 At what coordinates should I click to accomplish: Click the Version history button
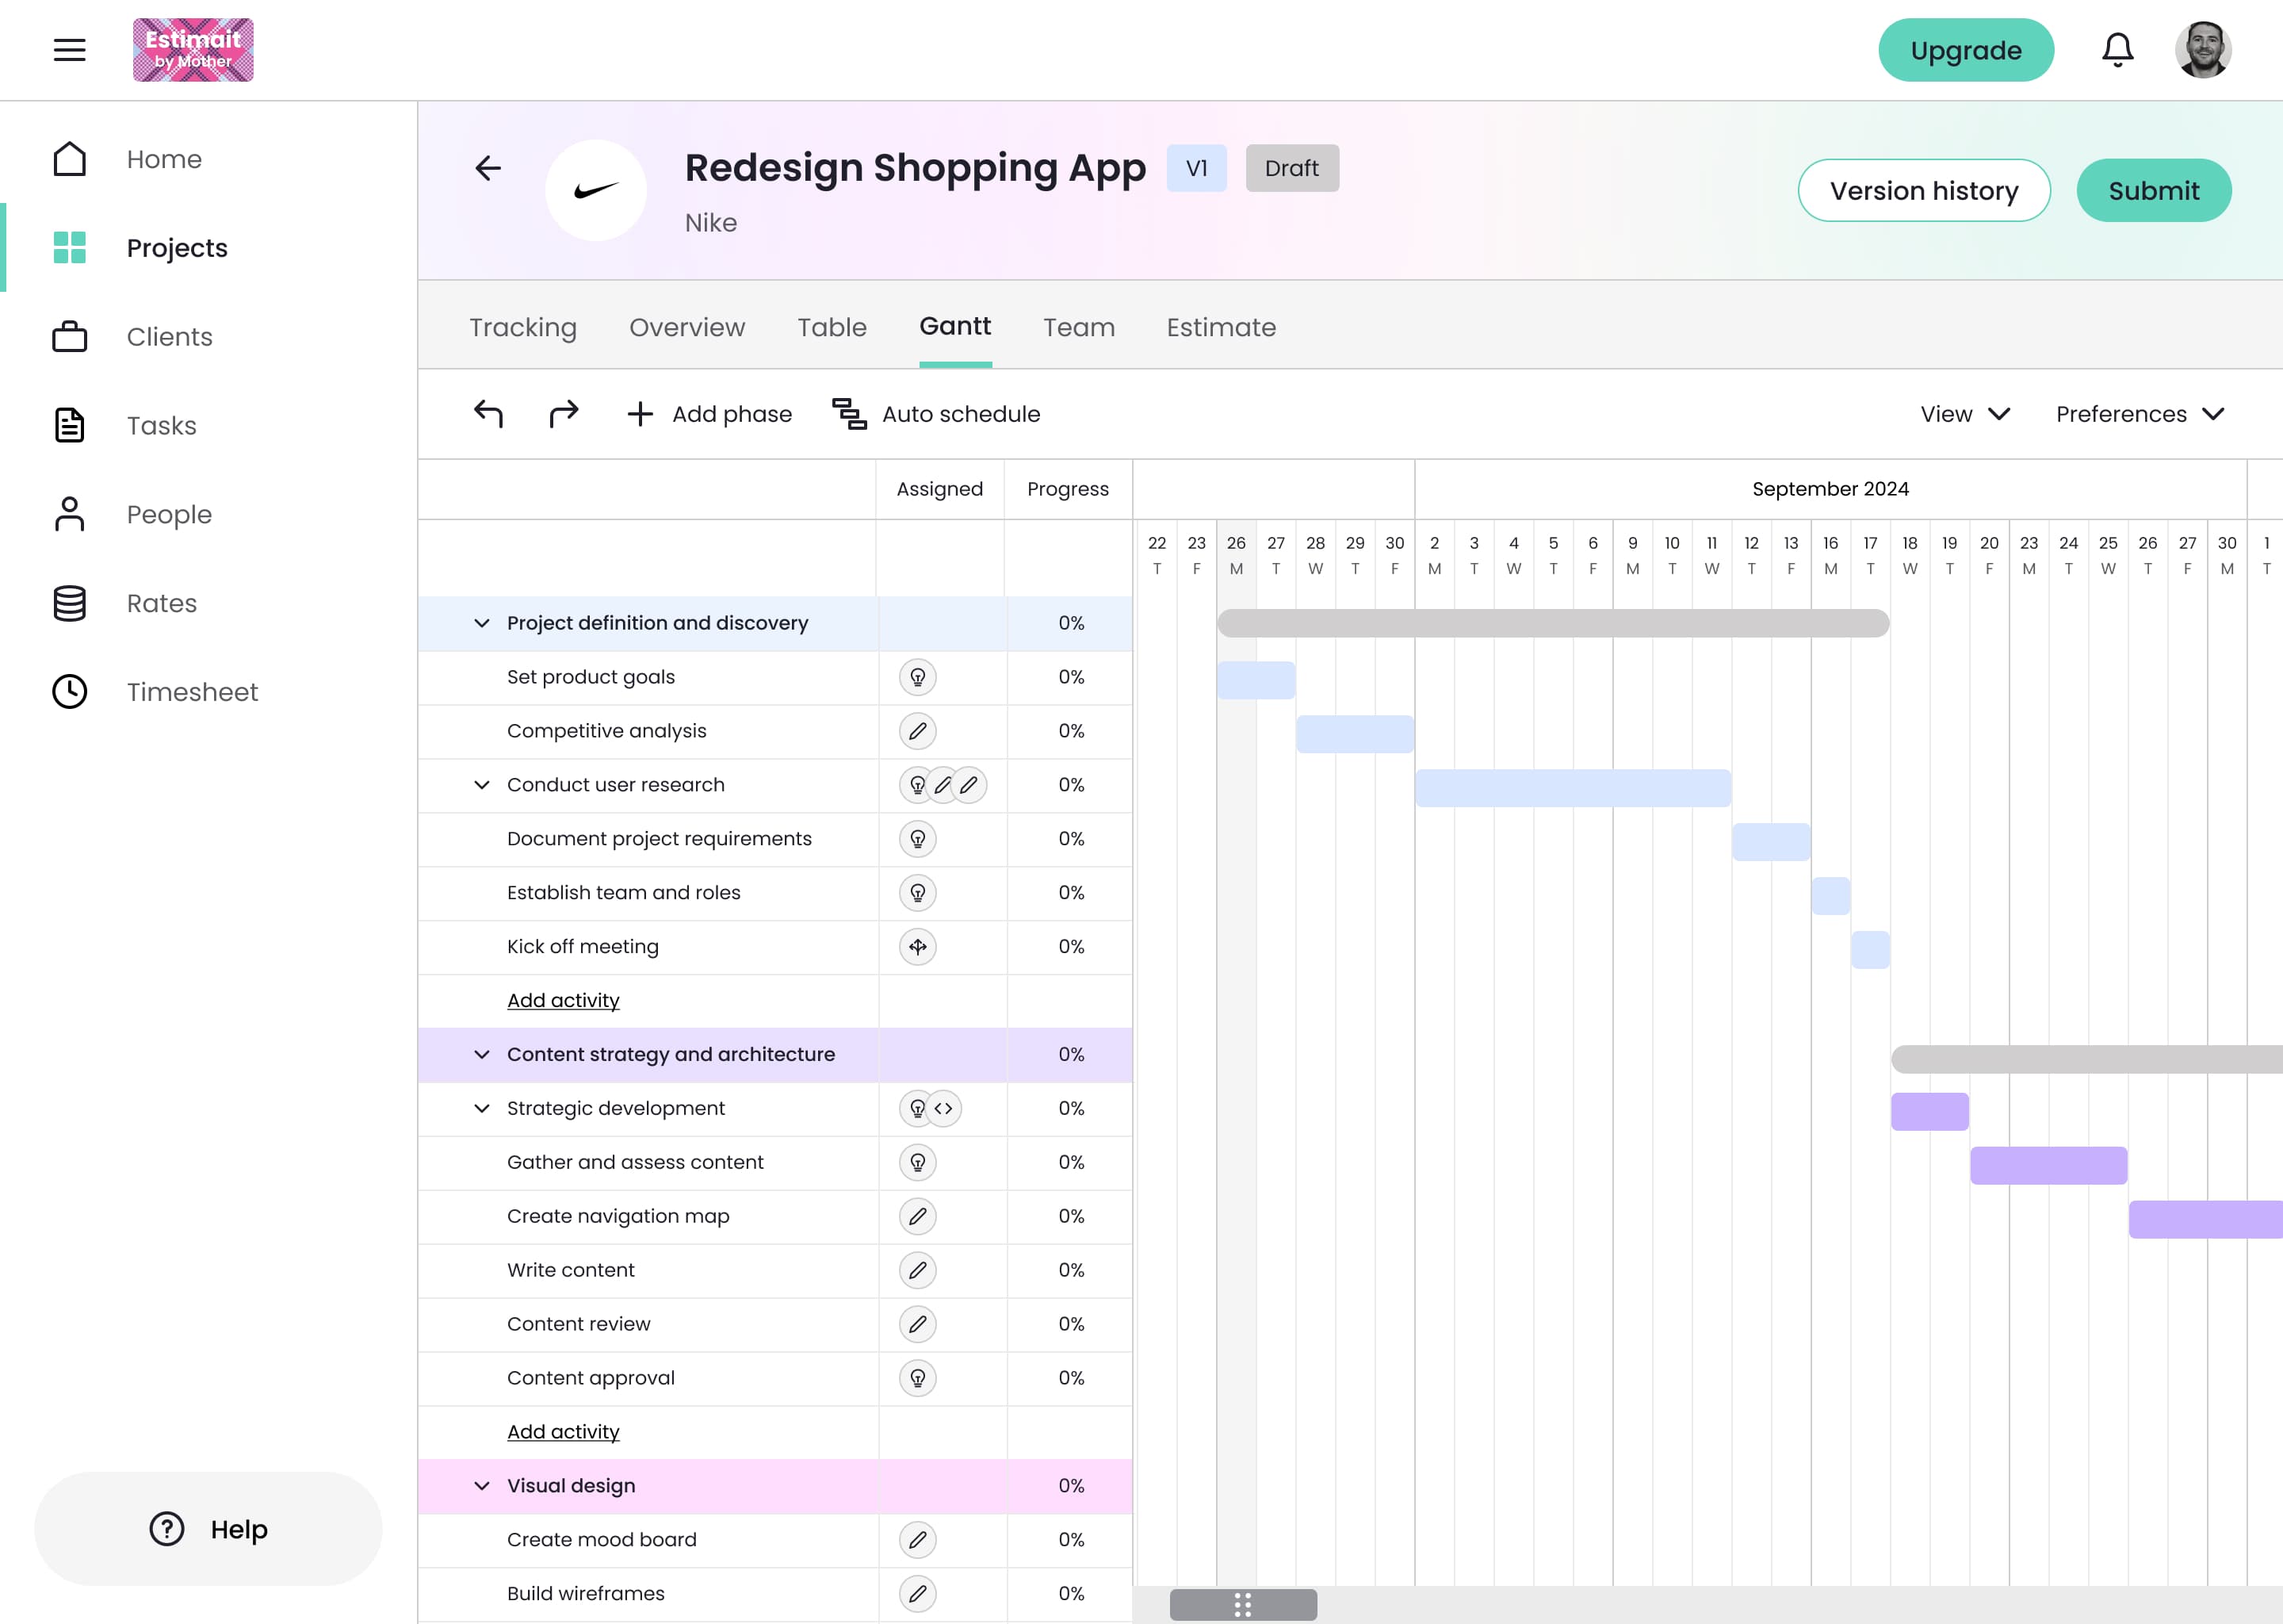(x=1923, y=190)
